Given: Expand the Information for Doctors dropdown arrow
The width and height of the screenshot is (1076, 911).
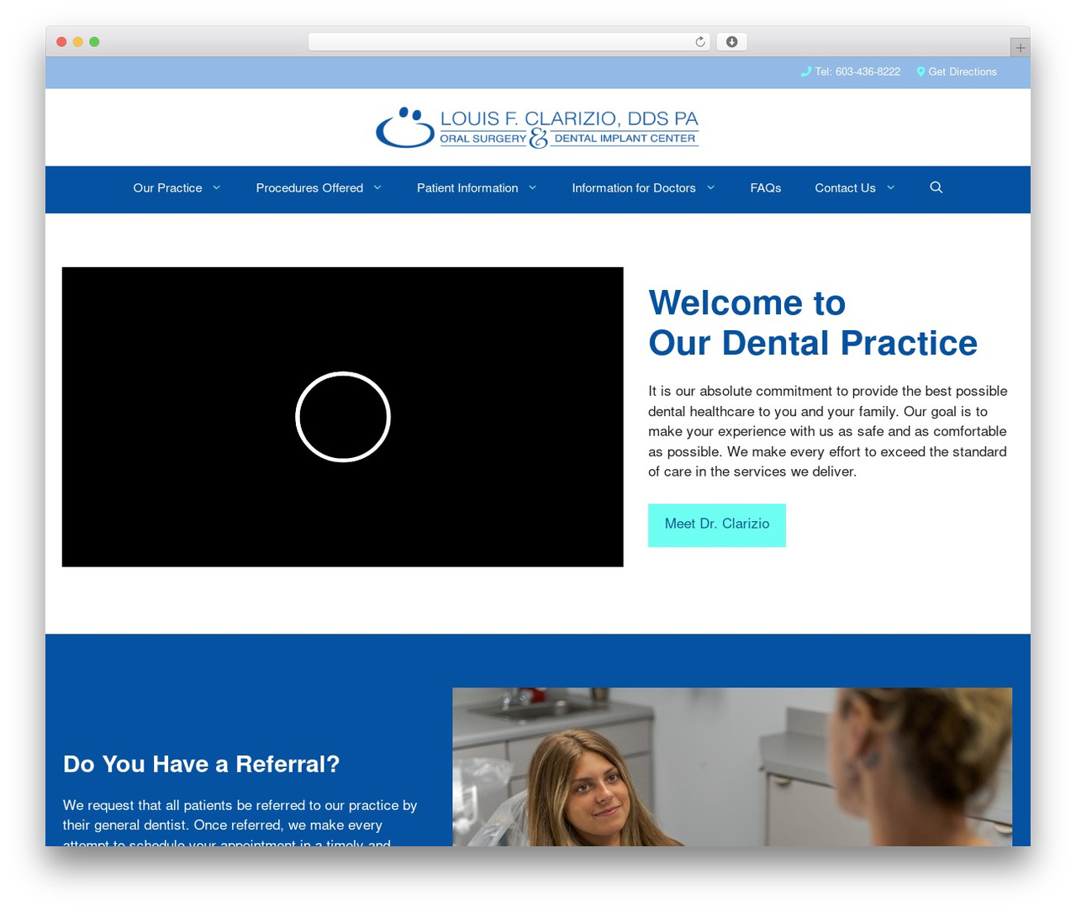Looking at the screenshot, I should 710,187.
